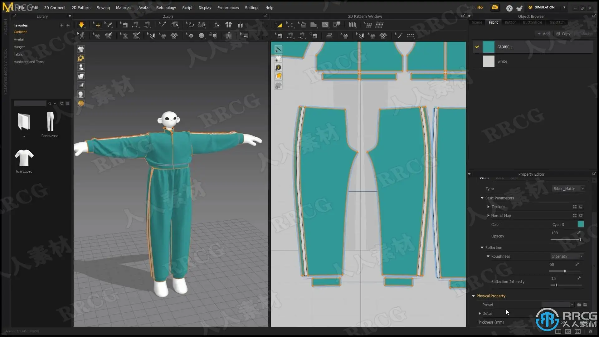This screenshot has width=599, height=337.
Task: Collapse the Basic Parameters section
Action: pyautogui.click(x=482, y=198)
